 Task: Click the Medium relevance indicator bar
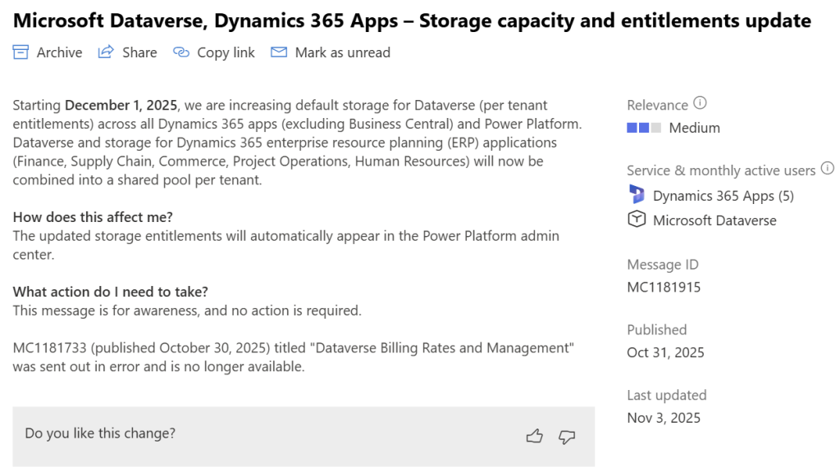(644, 127)
